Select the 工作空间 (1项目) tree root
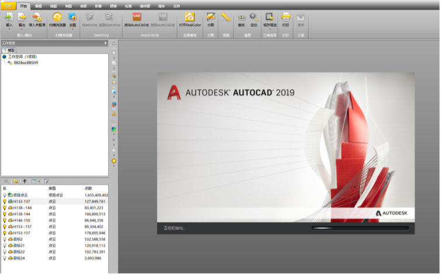The width and height of the screenshot is (442, 276). click(x=22, y=57)
